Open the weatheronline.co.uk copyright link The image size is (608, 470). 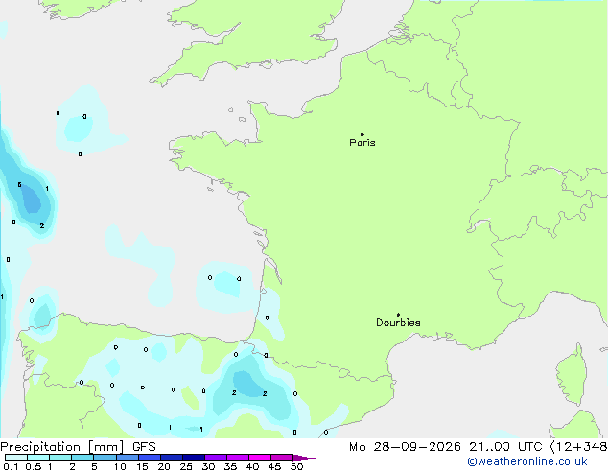click(527, 462)
